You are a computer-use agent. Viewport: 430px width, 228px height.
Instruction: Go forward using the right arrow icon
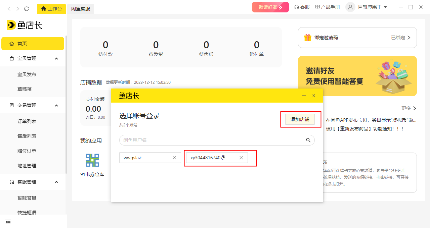(x=18, y=8)
